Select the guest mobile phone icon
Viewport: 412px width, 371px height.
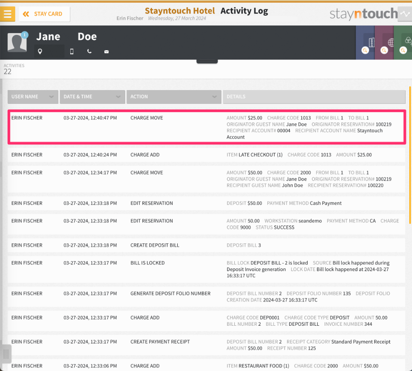point(72,52)
